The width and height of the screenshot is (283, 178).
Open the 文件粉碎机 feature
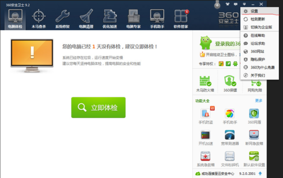pyautogui.click(x=230, y=159)
